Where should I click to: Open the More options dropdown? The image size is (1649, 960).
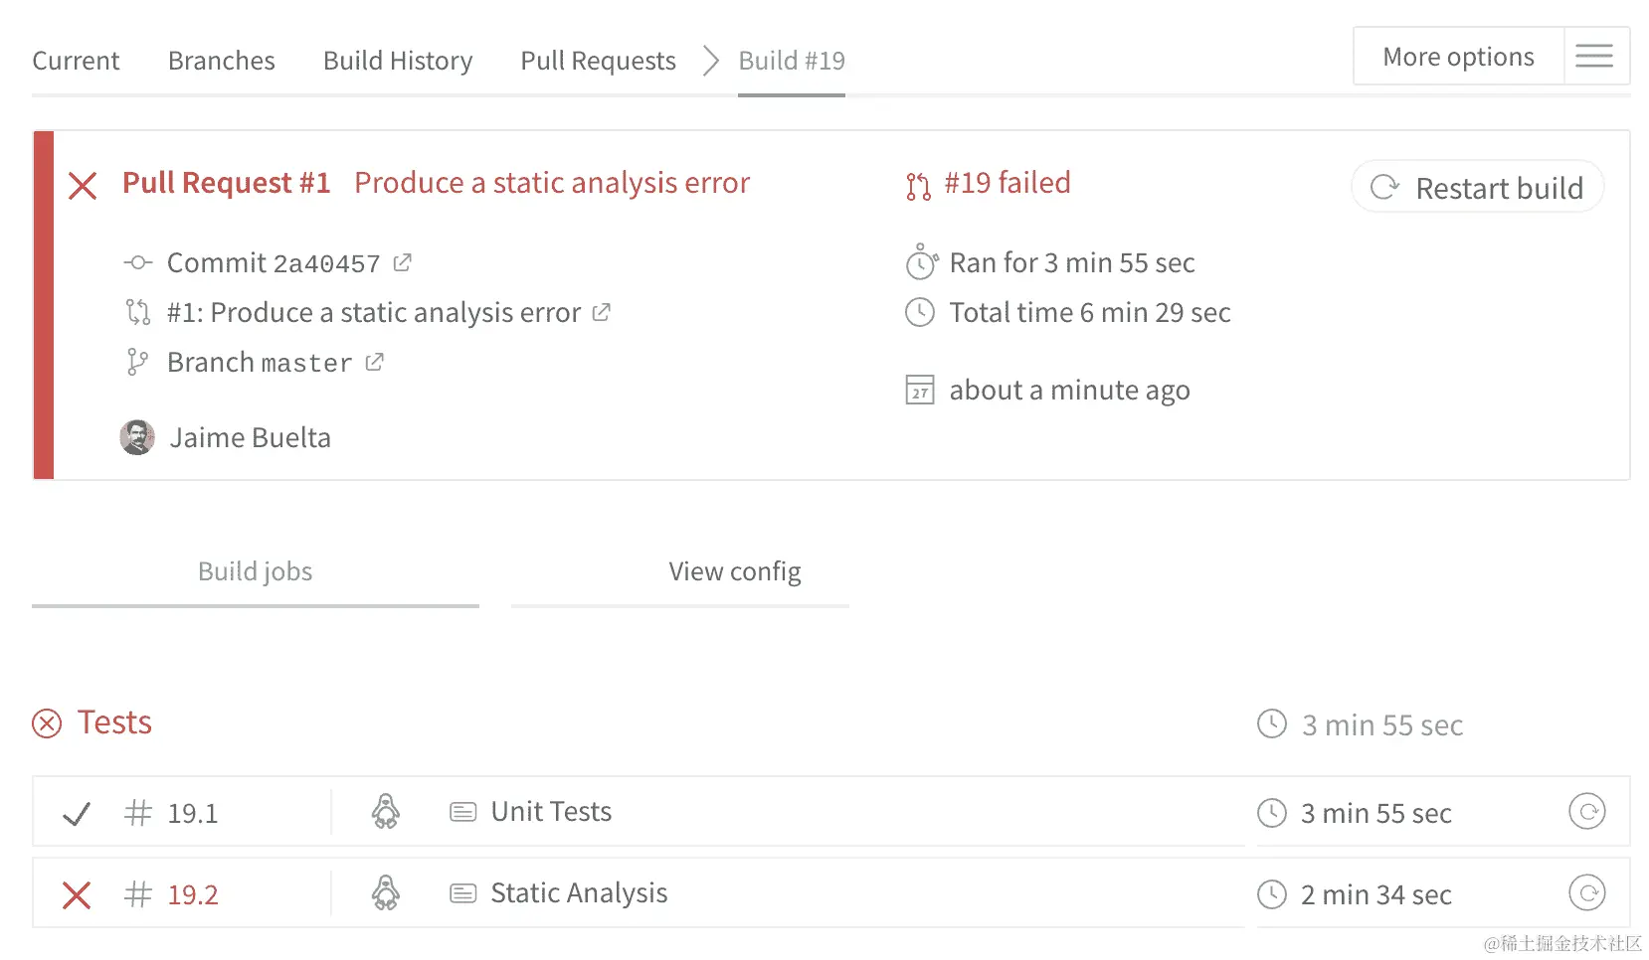[1458, 57]
